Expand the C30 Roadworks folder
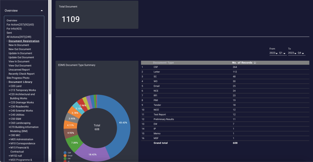The height and width of the screenshot is (162, 313). (10, 107)
